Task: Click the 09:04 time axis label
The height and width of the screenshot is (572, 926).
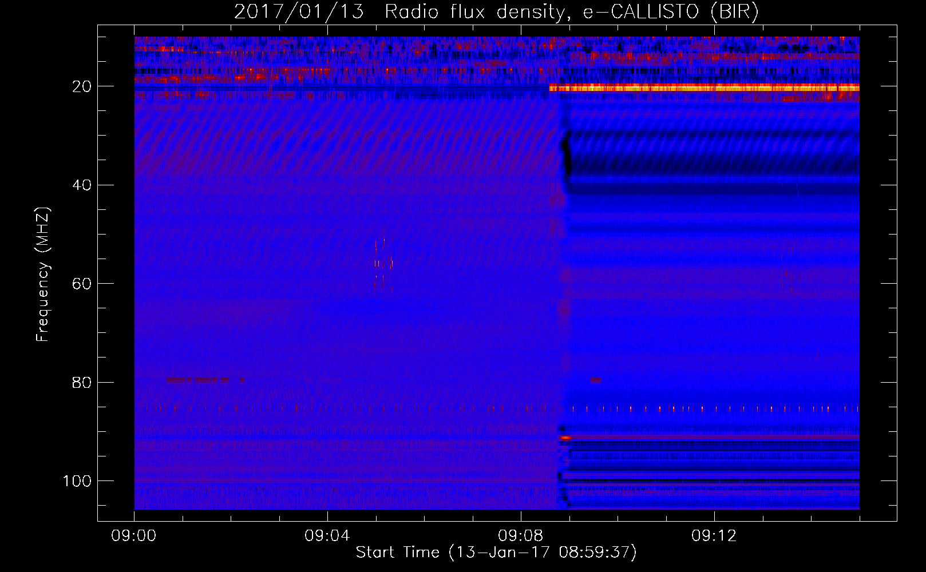Action: tap(327, 536)
